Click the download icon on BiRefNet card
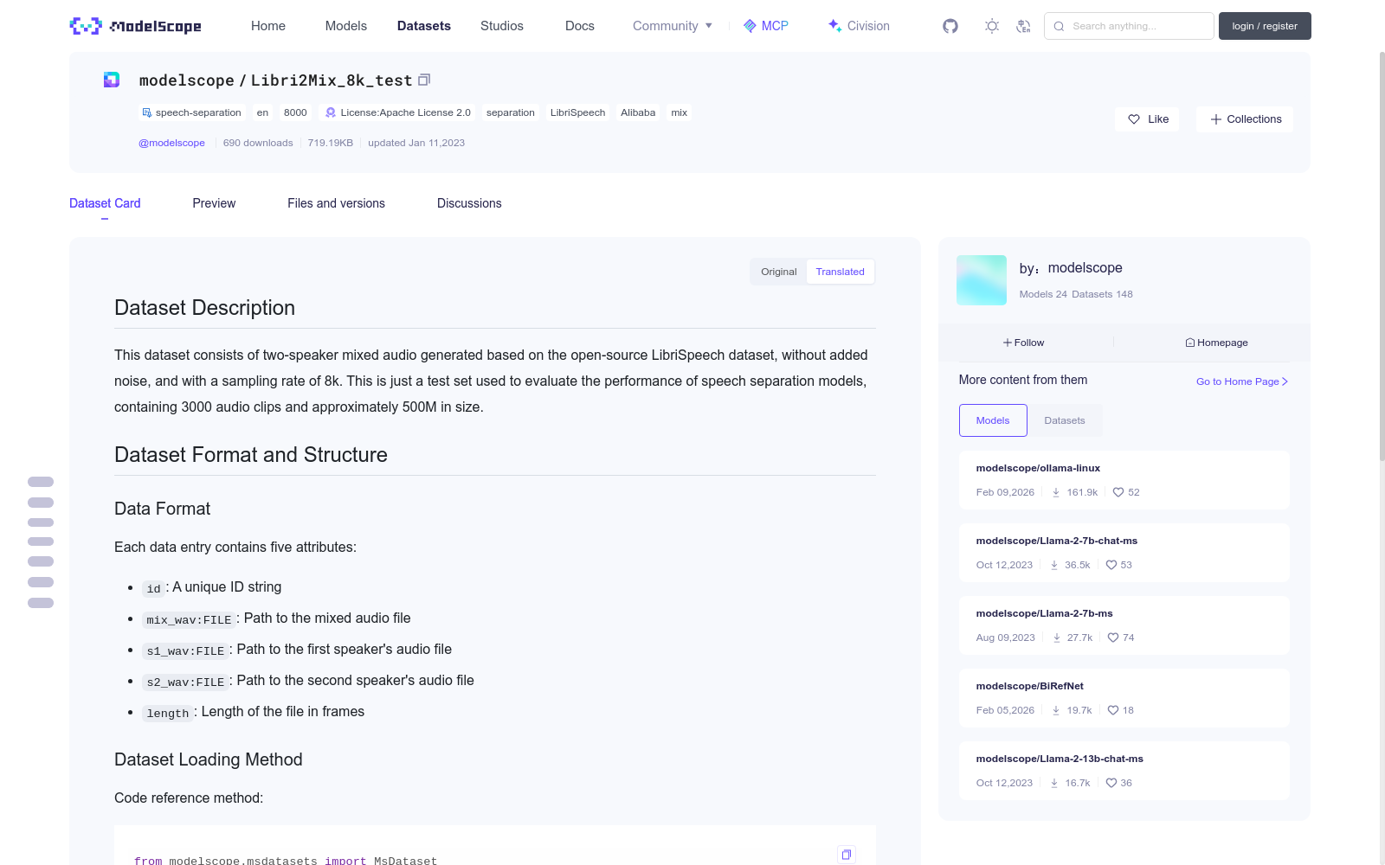 point(1056,710)
